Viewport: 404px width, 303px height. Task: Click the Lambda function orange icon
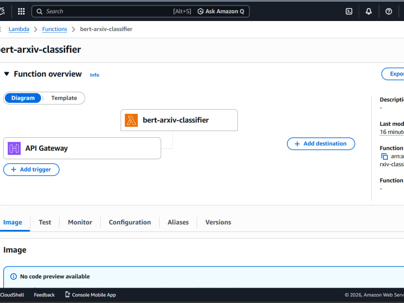point(131,120)
